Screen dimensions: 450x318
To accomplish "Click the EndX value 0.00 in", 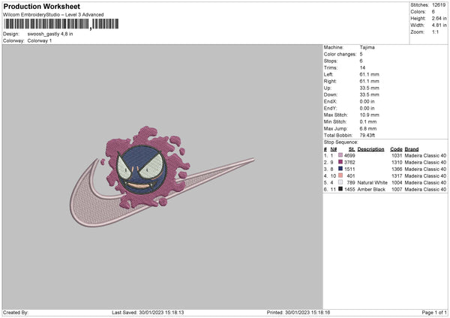I will [x=367, y=101].
